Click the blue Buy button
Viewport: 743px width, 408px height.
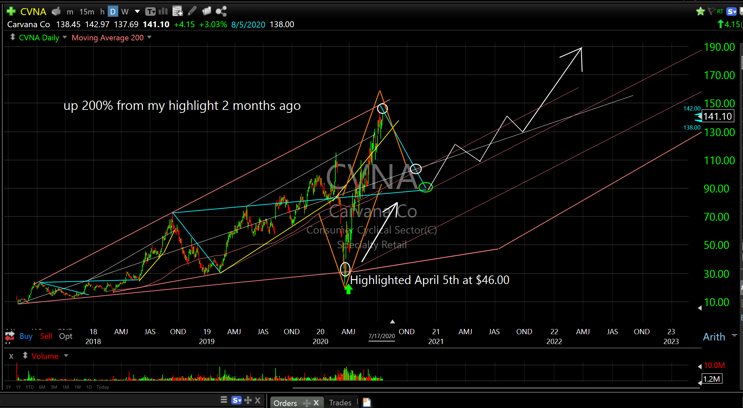pyautogui.click(x=26, y=336)
